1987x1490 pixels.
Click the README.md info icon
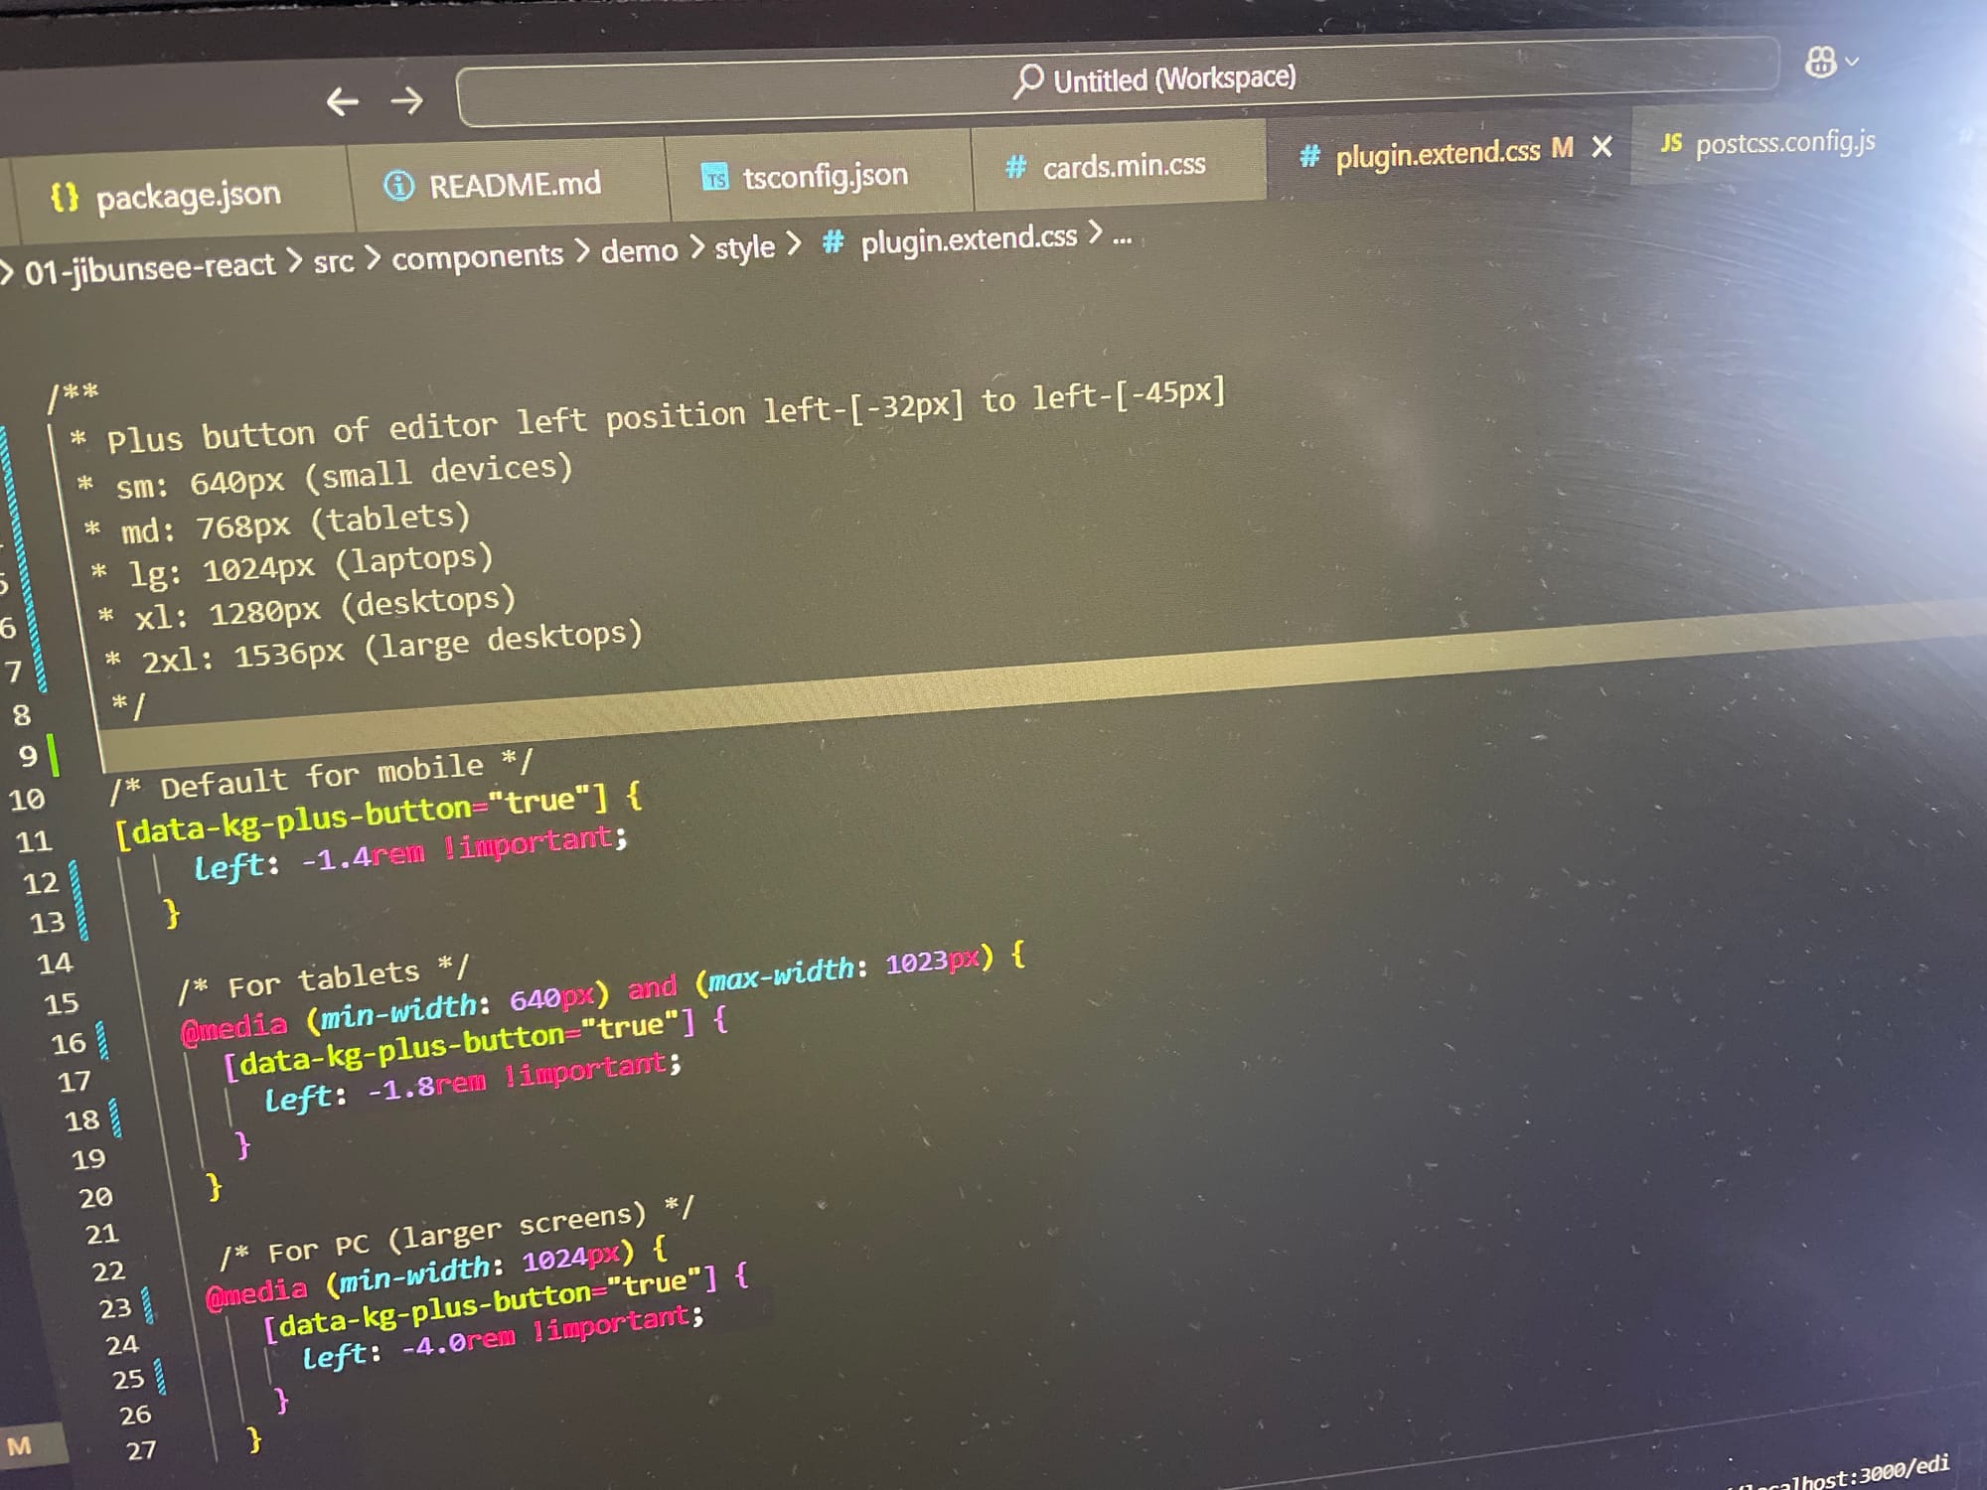click(398, 186)
